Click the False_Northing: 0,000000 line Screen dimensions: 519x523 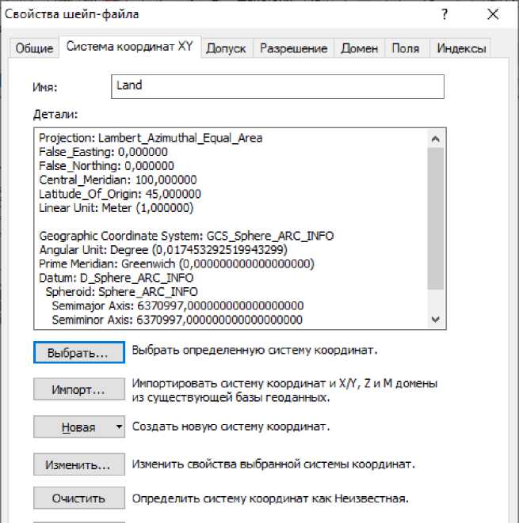[x=106, y=166]
